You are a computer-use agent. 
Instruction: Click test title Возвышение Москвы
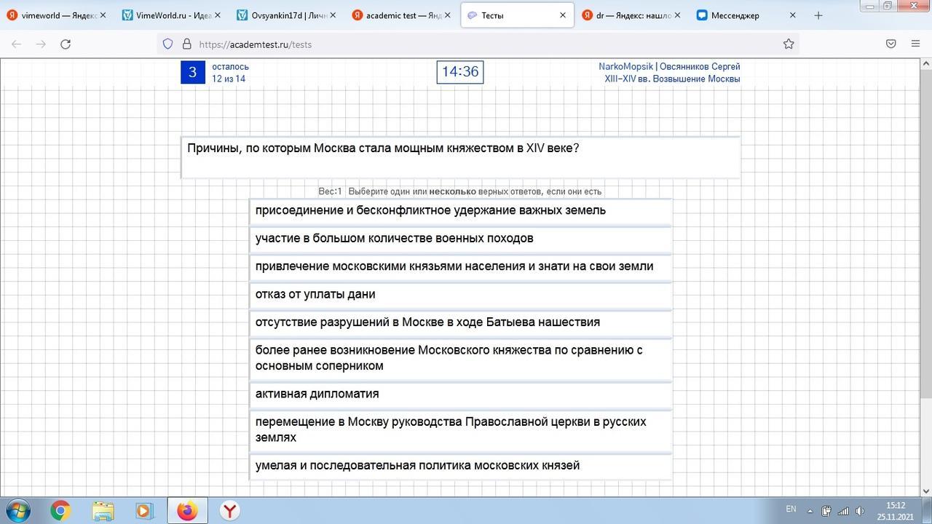[x=672, y=79]
